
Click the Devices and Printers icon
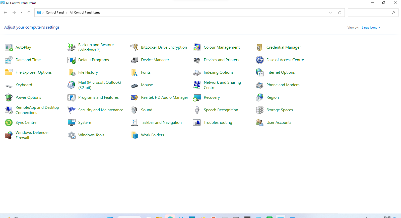pos(197,60)
